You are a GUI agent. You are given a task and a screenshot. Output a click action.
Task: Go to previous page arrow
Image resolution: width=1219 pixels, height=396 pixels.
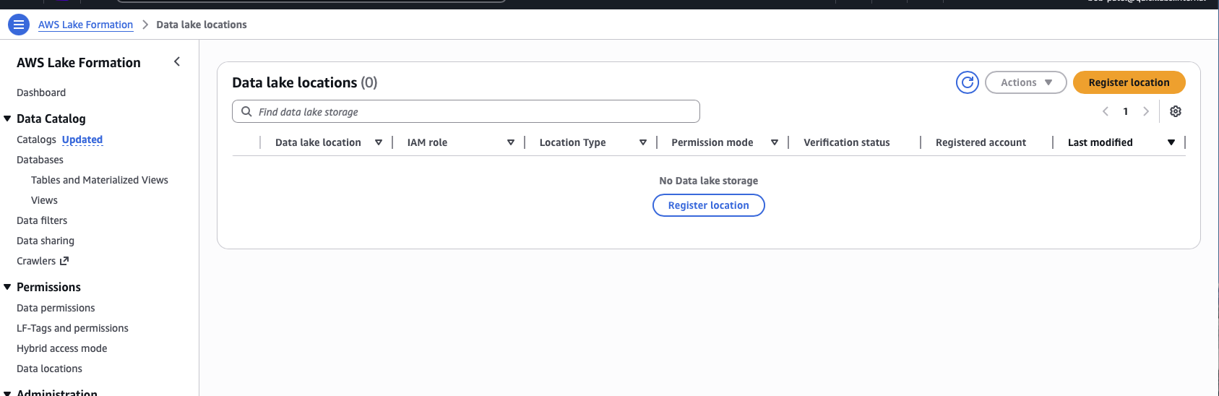(1106, 111)
